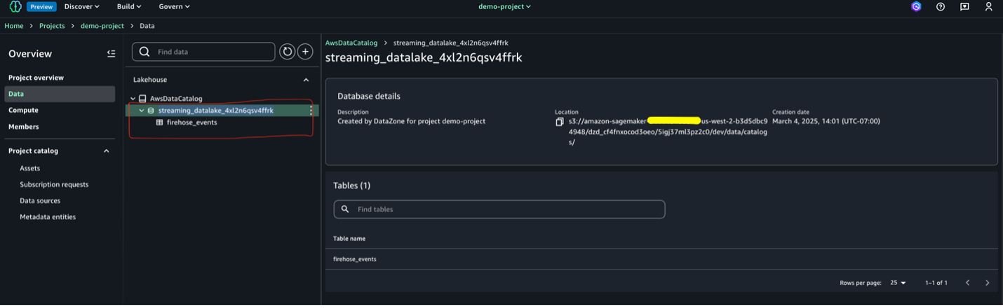Click the Creation date value

tap(826, 121)
